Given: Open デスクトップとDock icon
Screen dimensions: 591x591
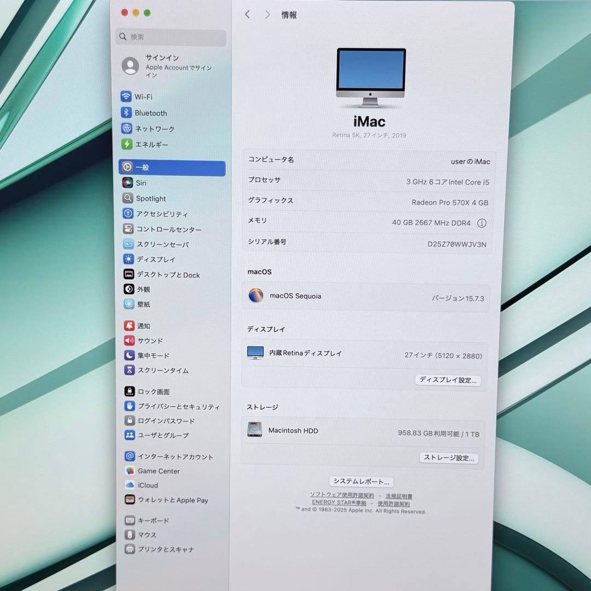Looking at the screenshot, I should tap(129, 274).
